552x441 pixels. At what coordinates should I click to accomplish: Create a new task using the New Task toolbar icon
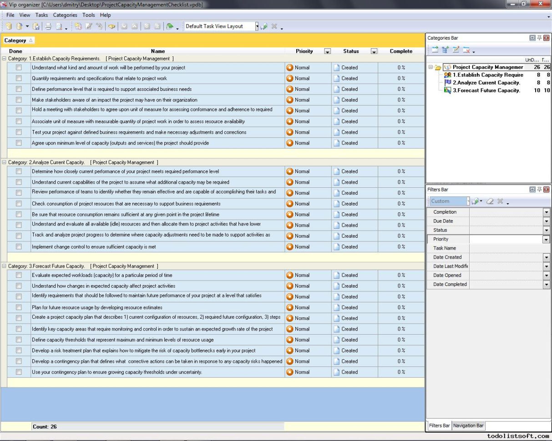click(x=77, y=26)
